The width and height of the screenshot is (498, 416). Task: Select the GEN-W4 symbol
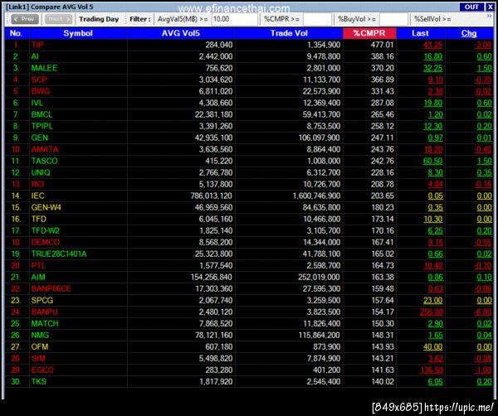pos(46,208)
